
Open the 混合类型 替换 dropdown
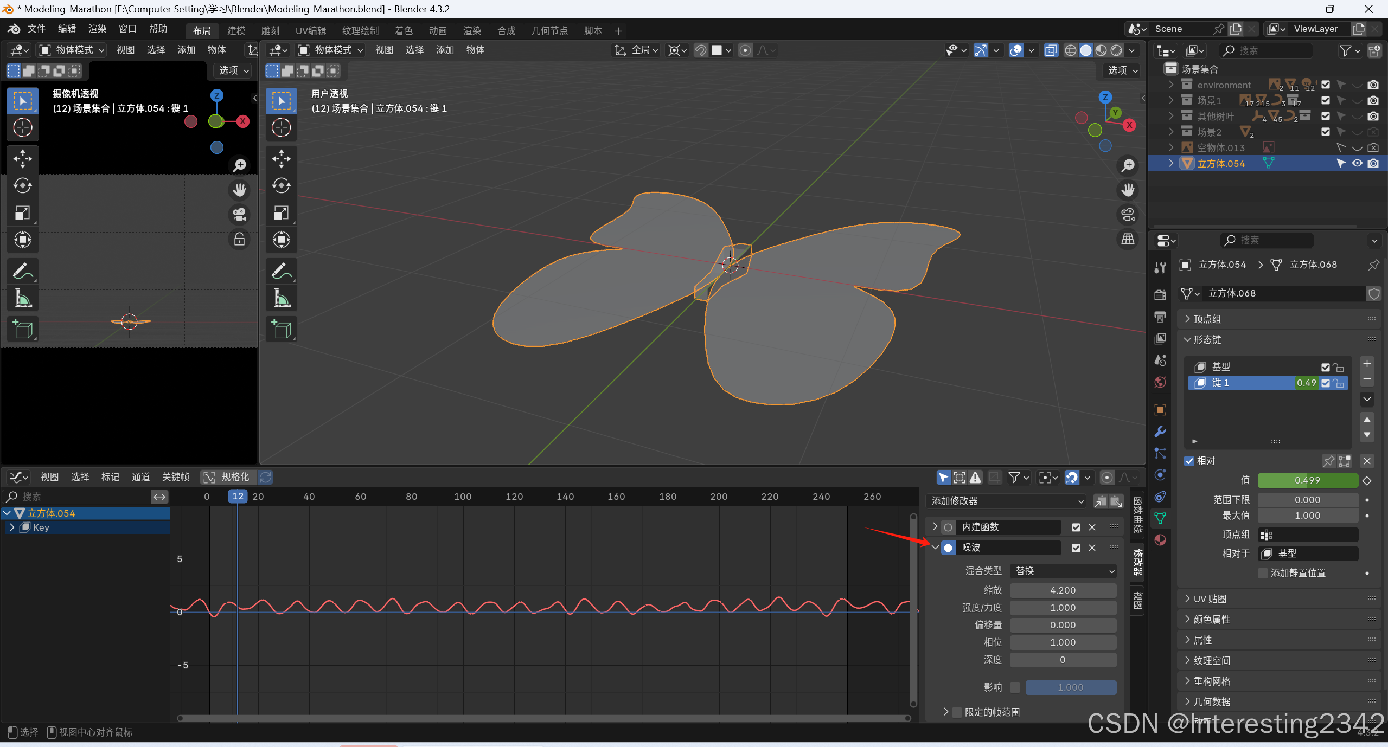1063,571
